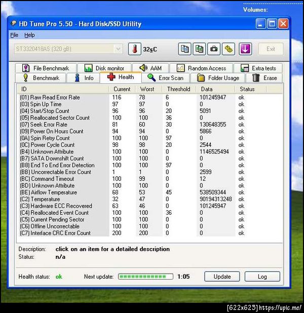Viewport: 304px width, 313px height.
Task: Select the (B4) Unknown Attribute row
Action: pyautogui.click(x=150, y=152)
